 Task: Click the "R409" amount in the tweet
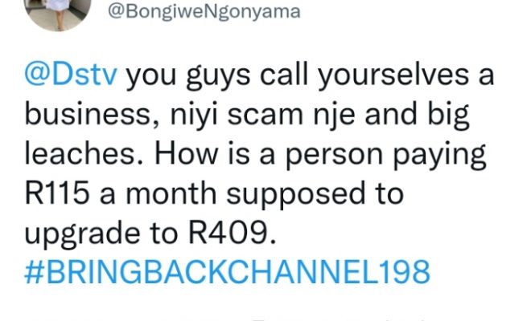[240, 233]
